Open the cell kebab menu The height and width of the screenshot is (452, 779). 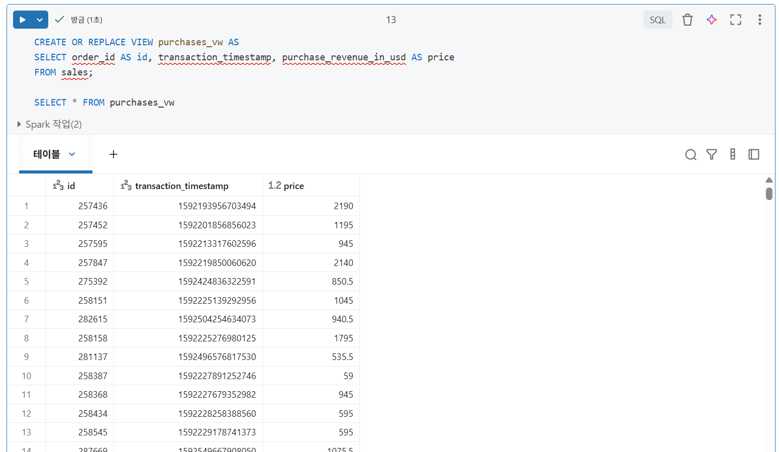(x=760, y=20)
